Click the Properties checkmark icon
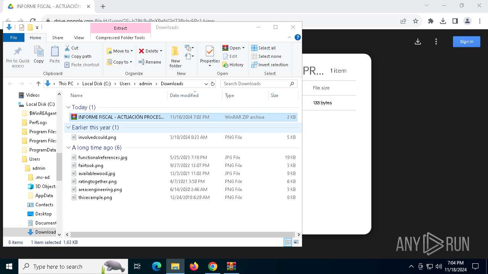 tap(210, 51)
